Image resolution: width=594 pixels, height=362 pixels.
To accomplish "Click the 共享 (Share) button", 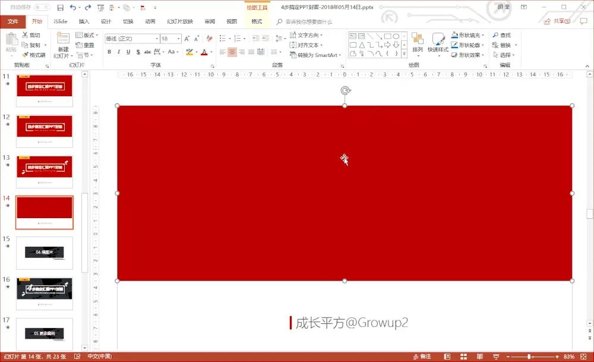I will 557,21.
